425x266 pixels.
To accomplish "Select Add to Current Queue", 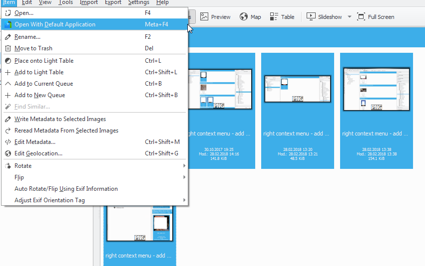I will click(x=43, y=84).
